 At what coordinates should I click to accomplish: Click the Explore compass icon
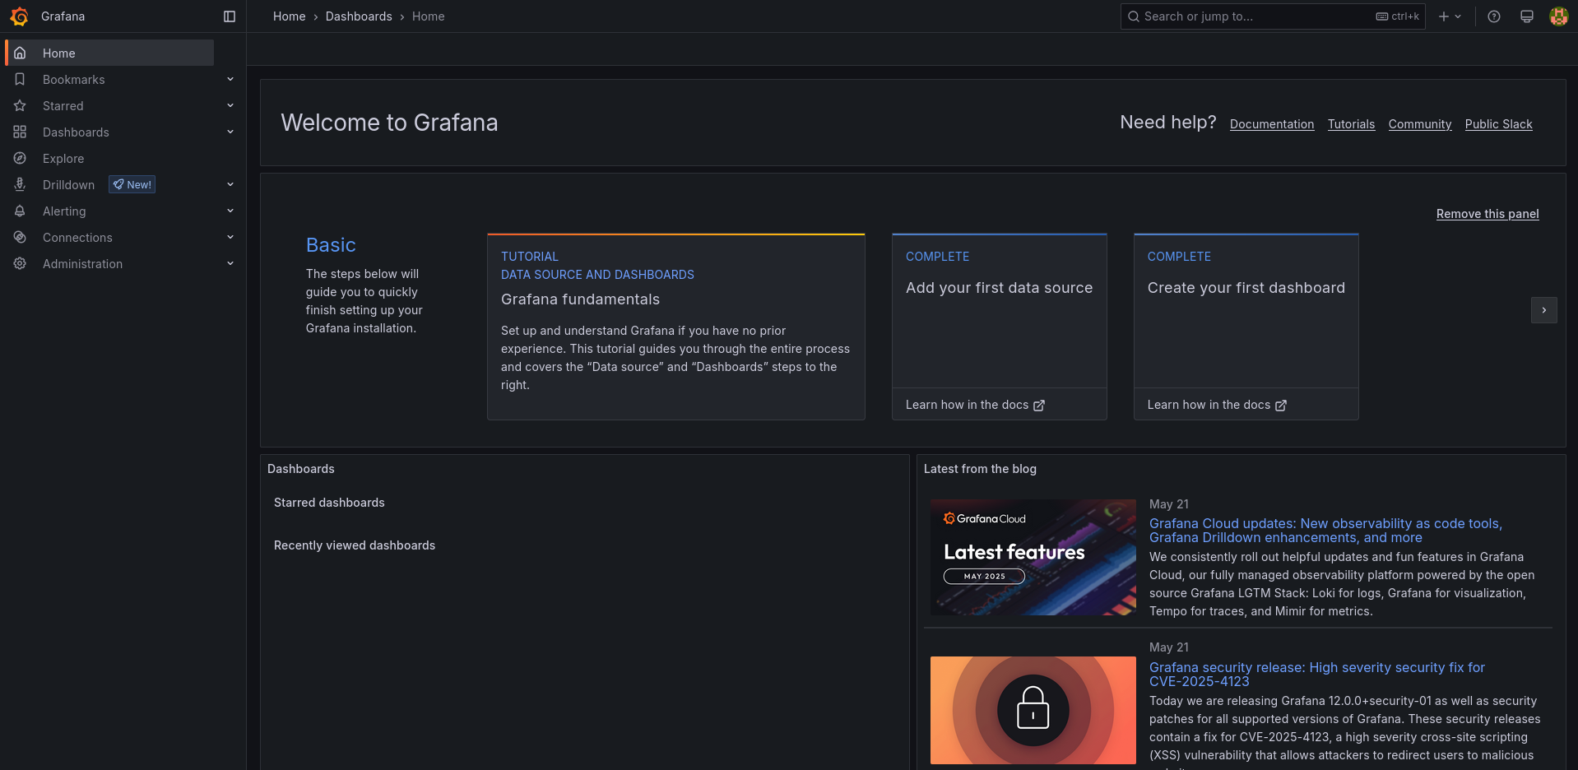pos(20,158)
